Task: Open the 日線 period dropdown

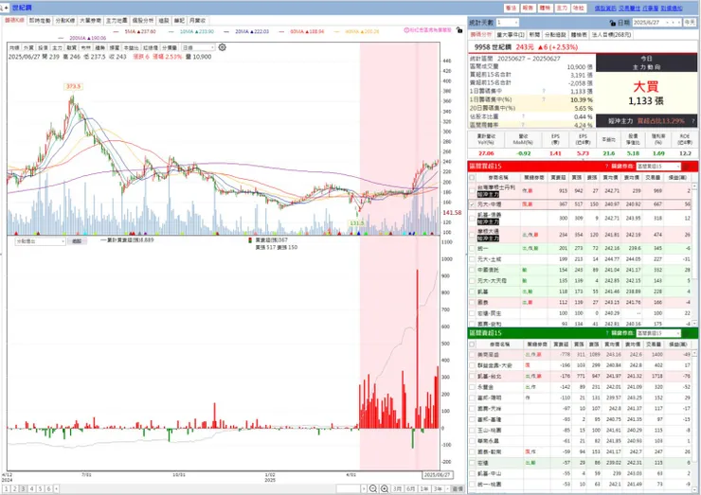Action: 198,47
